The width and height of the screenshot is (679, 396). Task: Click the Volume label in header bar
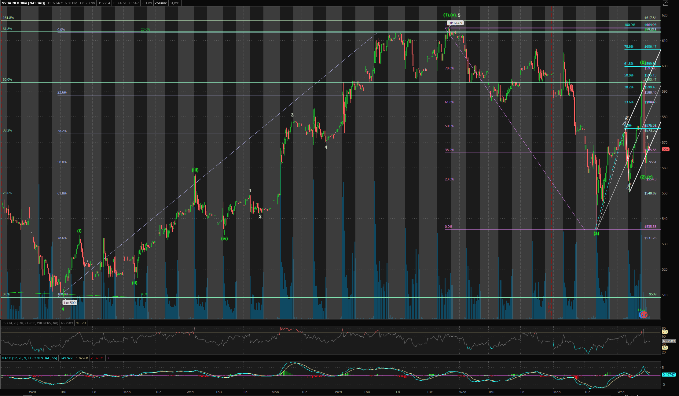point(160,3)
